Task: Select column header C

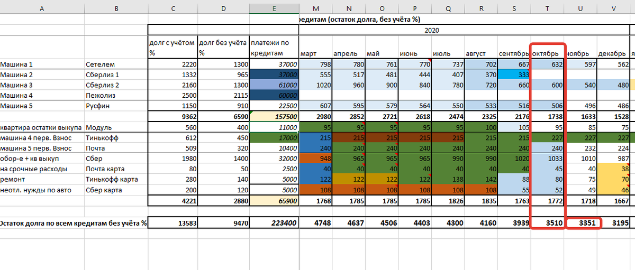Action: coord(173,7)
